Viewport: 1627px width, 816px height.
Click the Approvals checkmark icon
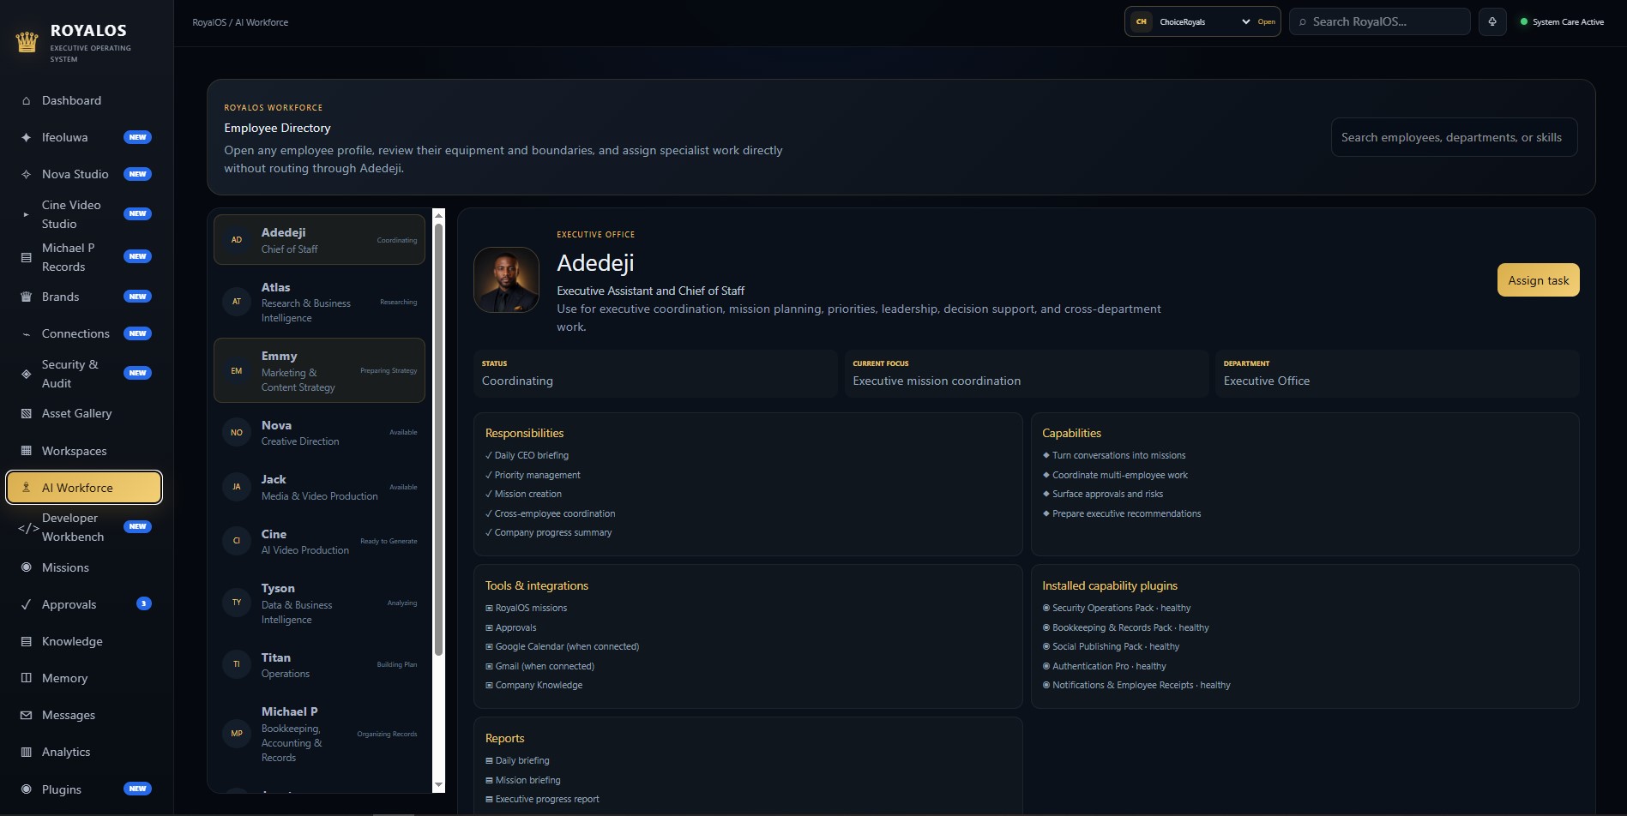coord(26,604)
